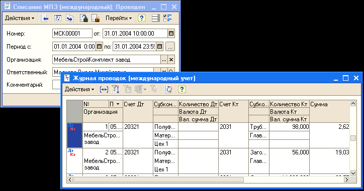The height and width of the screenshot is (191, 364).
Task: Open help icon in Списание МПЗ toolbar
Action: click(x=142, y=18)
